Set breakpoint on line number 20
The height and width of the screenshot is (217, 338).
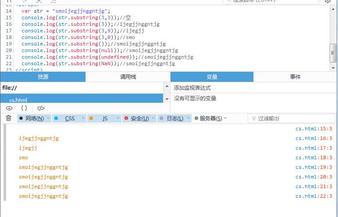9,50
